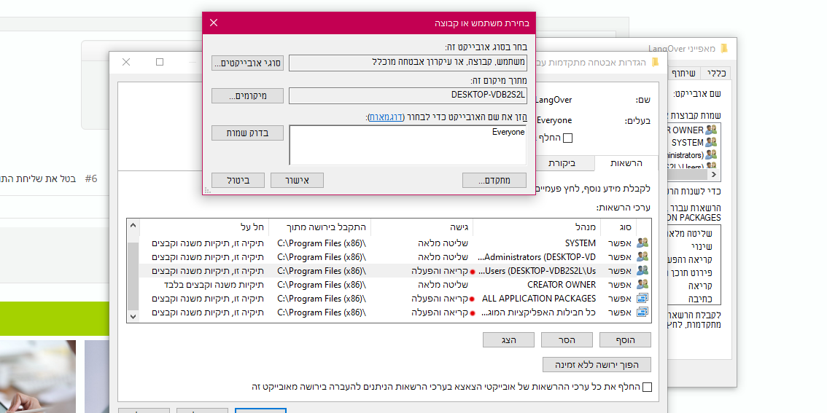Click the 'C:\Program Files (x86)\' cell in the Administrators row
The image size is (827, 413).
point(322,257)
